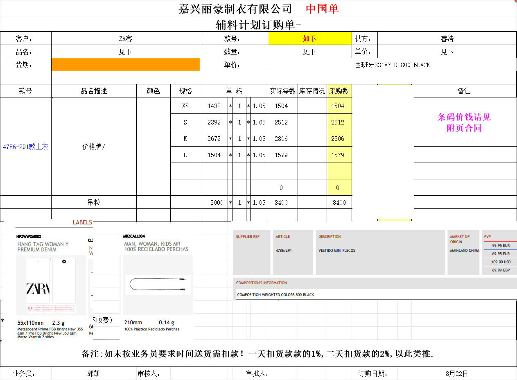
Task: Click purchase quantity 2806 for size M
Action: click(x=338, y=138)
